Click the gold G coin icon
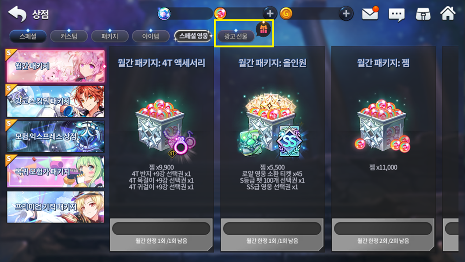 tap(286, 14)
